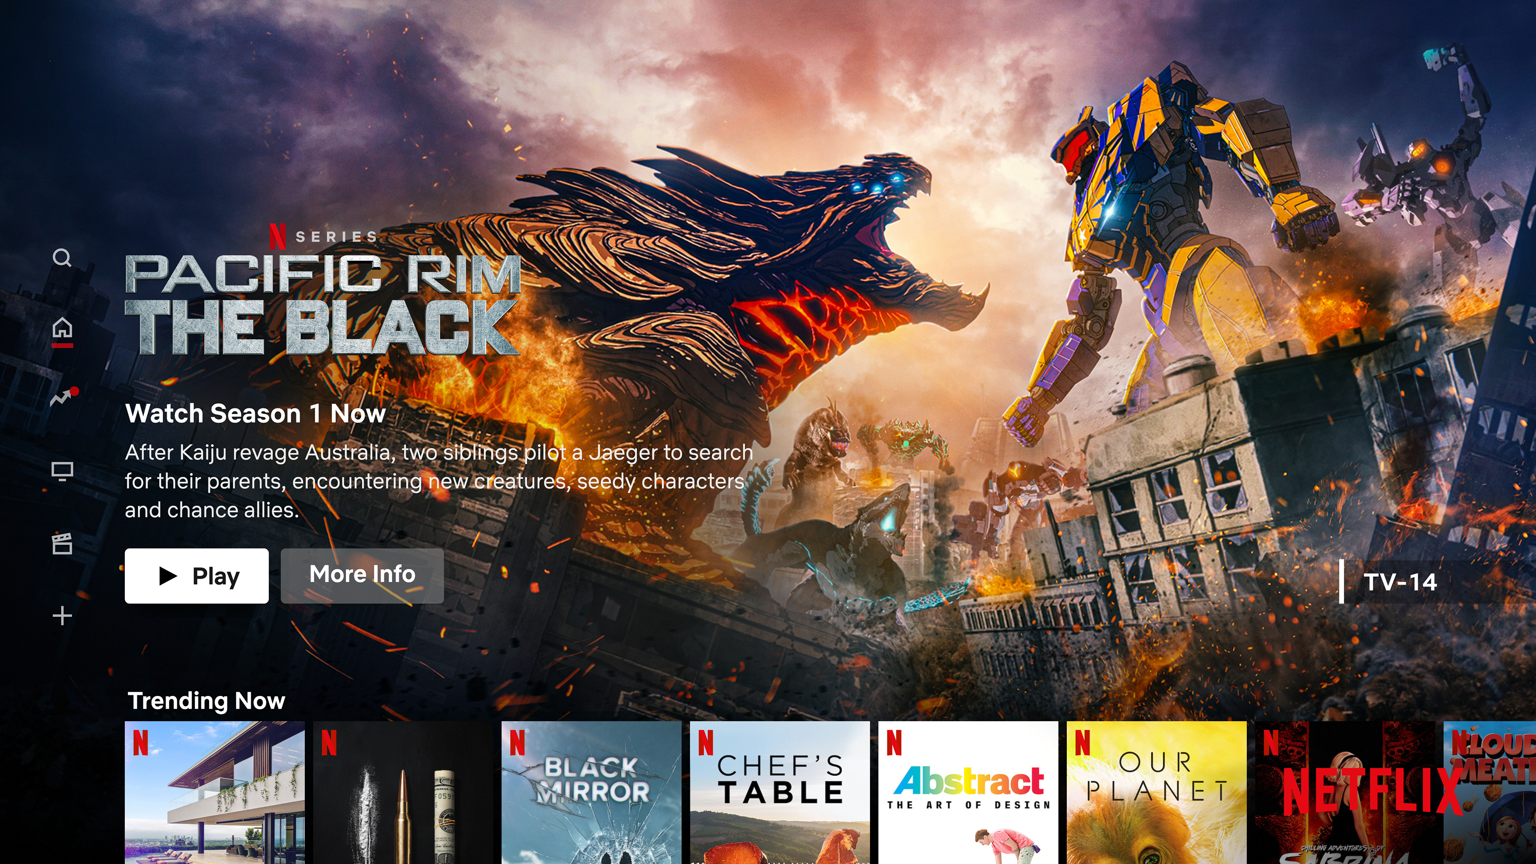This screenshot has height=864, width=1536.
Task: Open the New & Popular trending icon
Action: pos(63,397)
